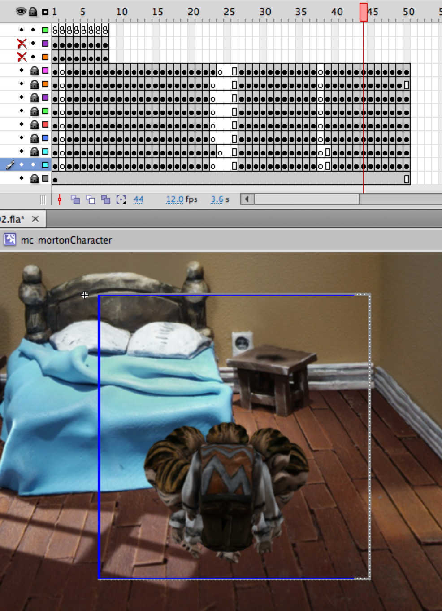Open Modify Onion Markers menu
Screen dimensions: 442x611
point(121,199)
